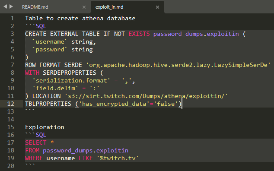Click the 'false' value on line 12
This screenshot has width=274, height=171.
point(166,104)
